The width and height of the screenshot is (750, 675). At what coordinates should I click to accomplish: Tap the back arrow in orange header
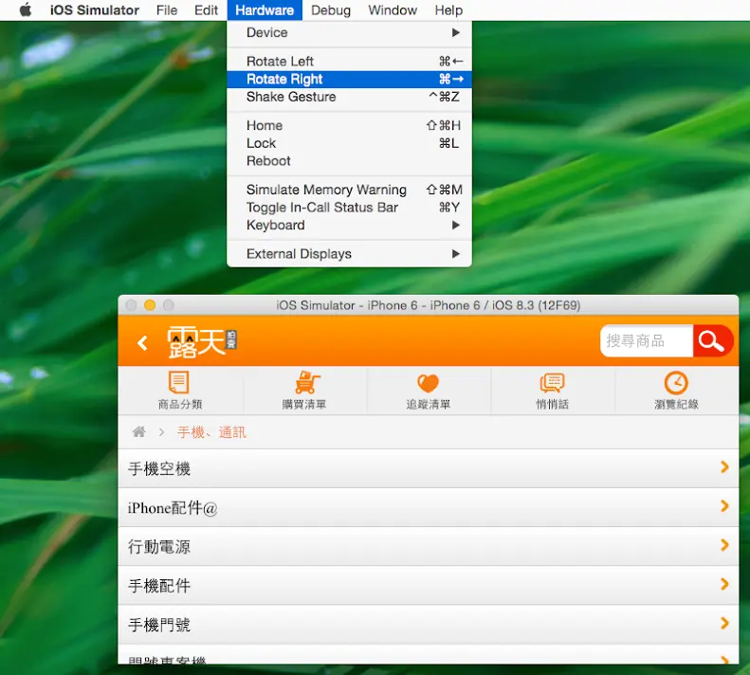(142, 342)
